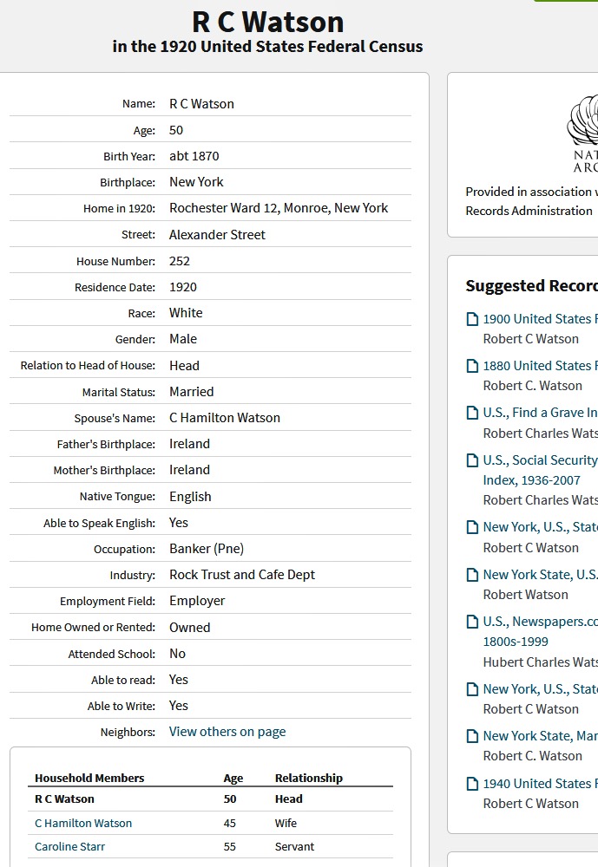Click document icon beside Newspapers.com record

(x=472, y=622)
